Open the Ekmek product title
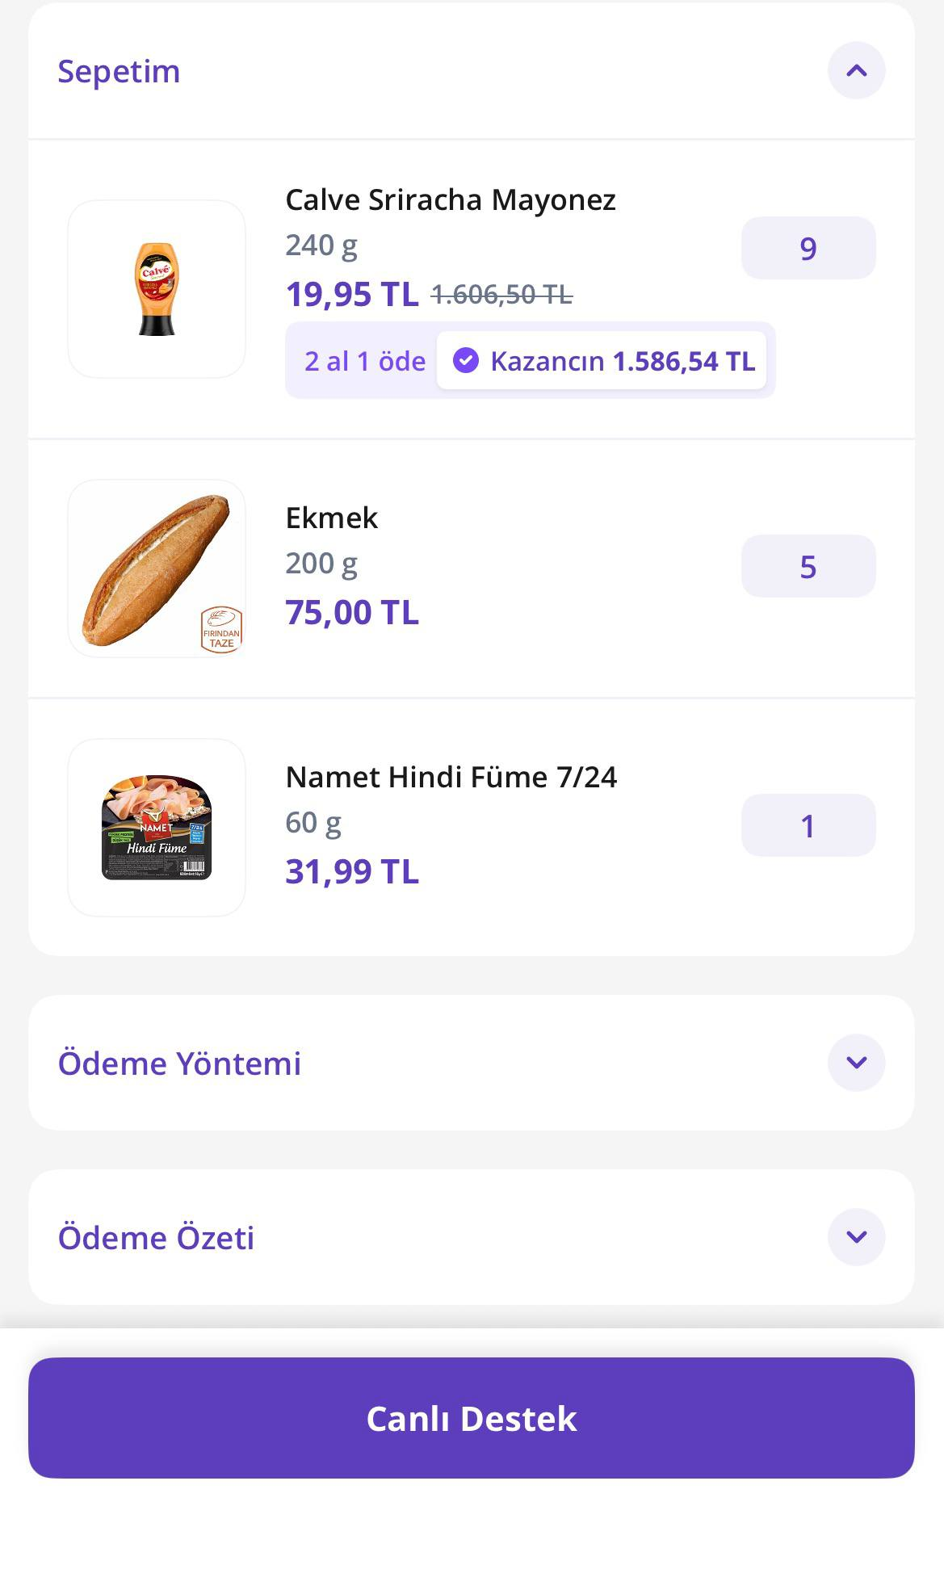 point(332,518)
